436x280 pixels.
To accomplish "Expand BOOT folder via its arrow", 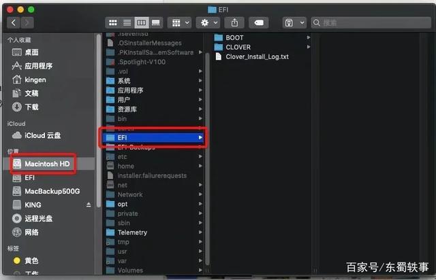I will pyautogui.click(x=309, y=37).
